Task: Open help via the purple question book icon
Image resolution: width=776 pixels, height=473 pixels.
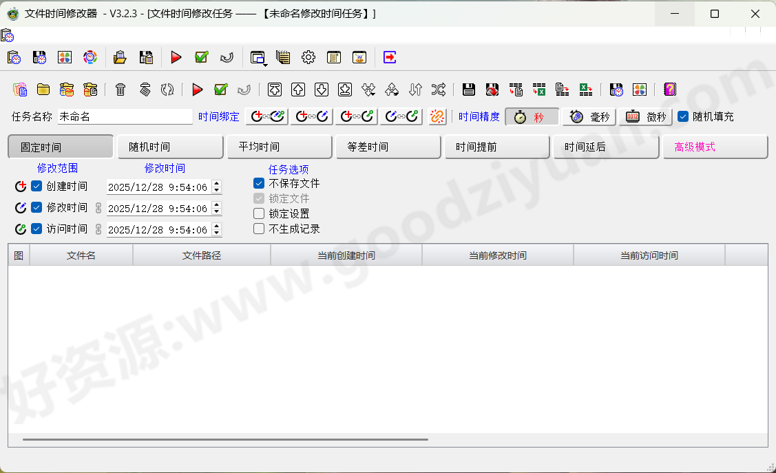Action: pos(669,90)
